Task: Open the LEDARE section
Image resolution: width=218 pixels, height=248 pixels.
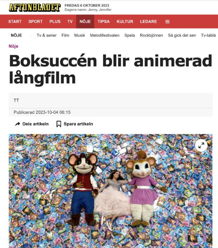Action: point(148,21)
